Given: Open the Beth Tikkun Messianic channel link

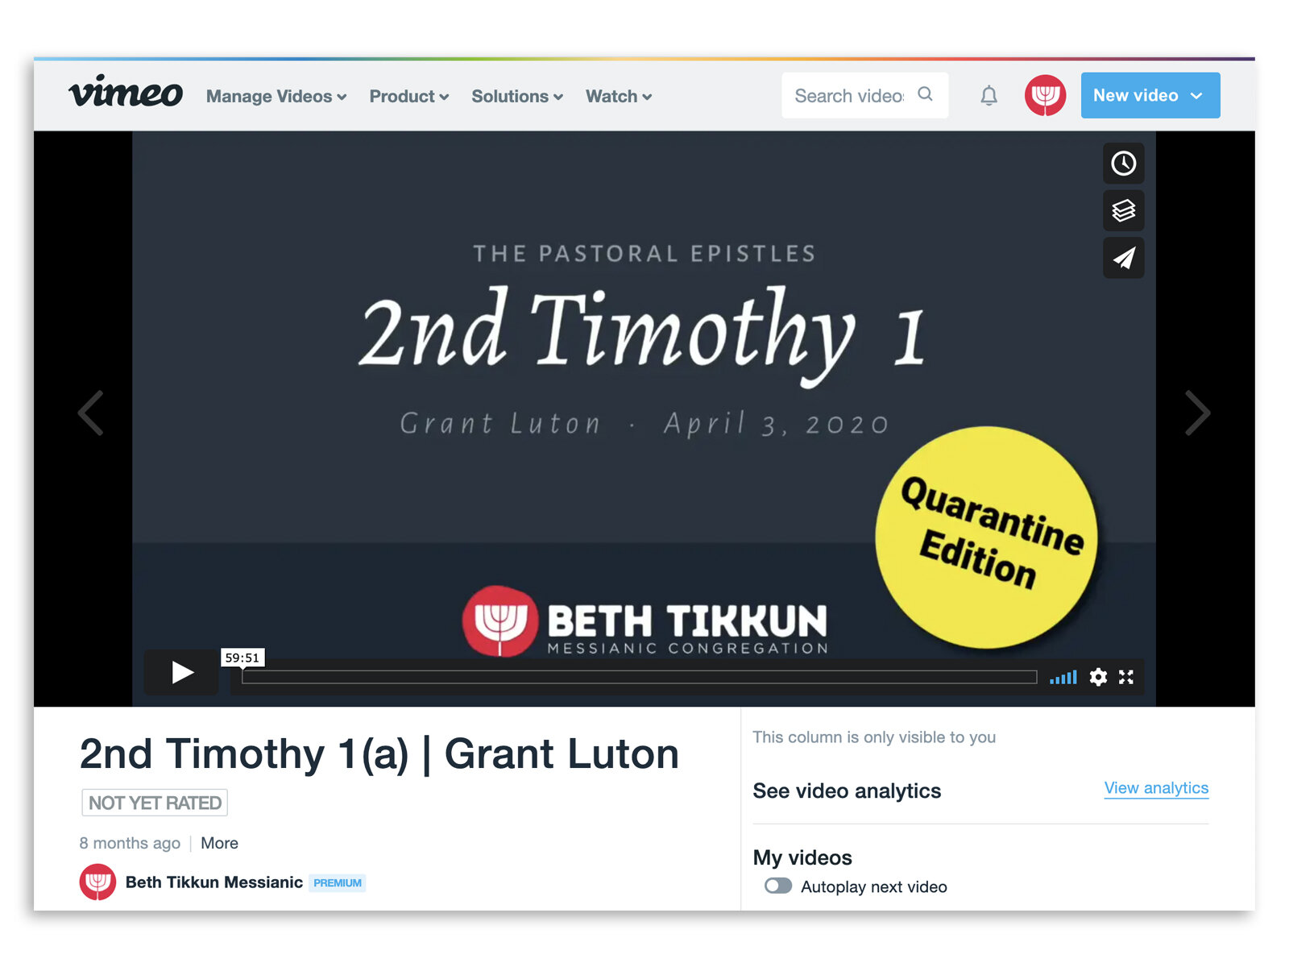Looking at the screenshot, I should pos(214,882).
